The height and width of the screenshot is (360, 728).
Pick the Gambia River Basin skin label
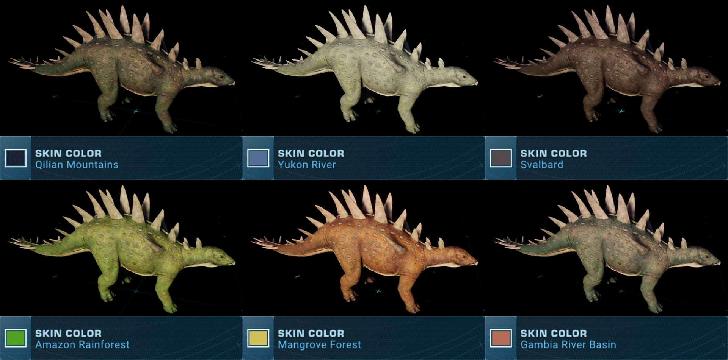(568, 344)
